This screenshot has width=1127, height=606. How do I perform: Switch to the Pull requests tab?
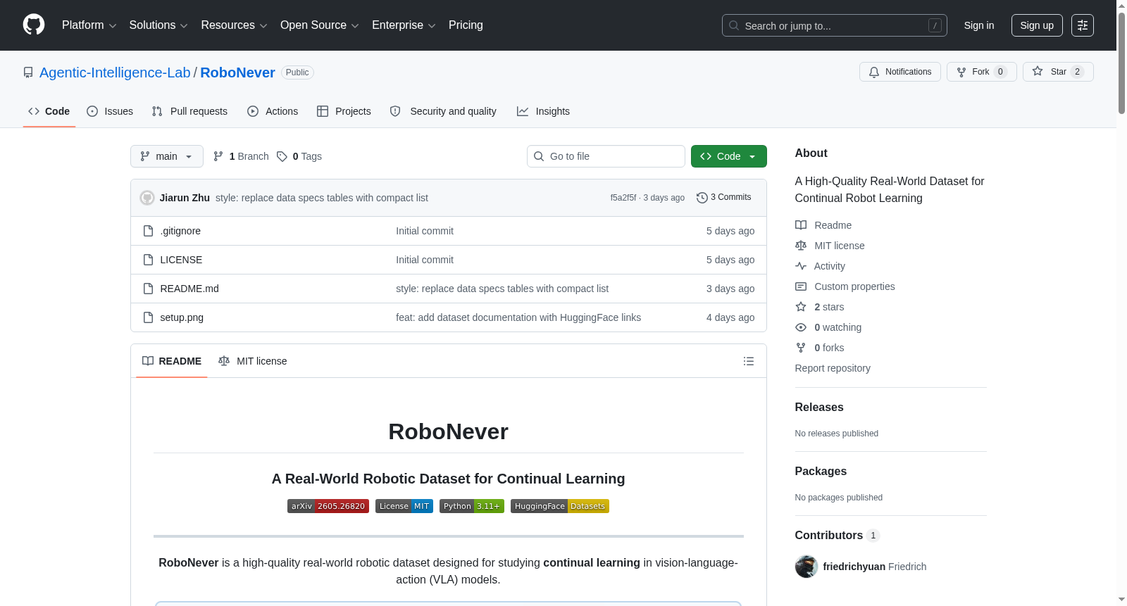coord(189,111)
